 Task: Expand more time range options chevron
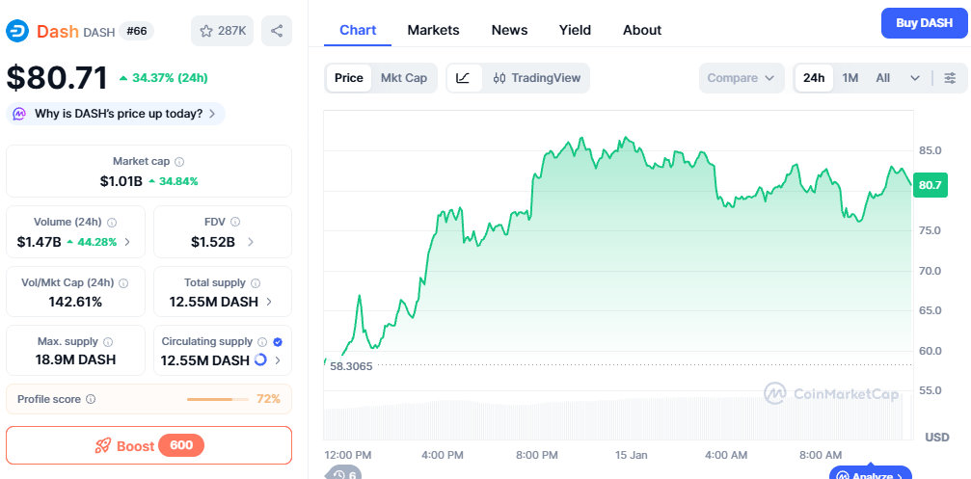[915, 78]
